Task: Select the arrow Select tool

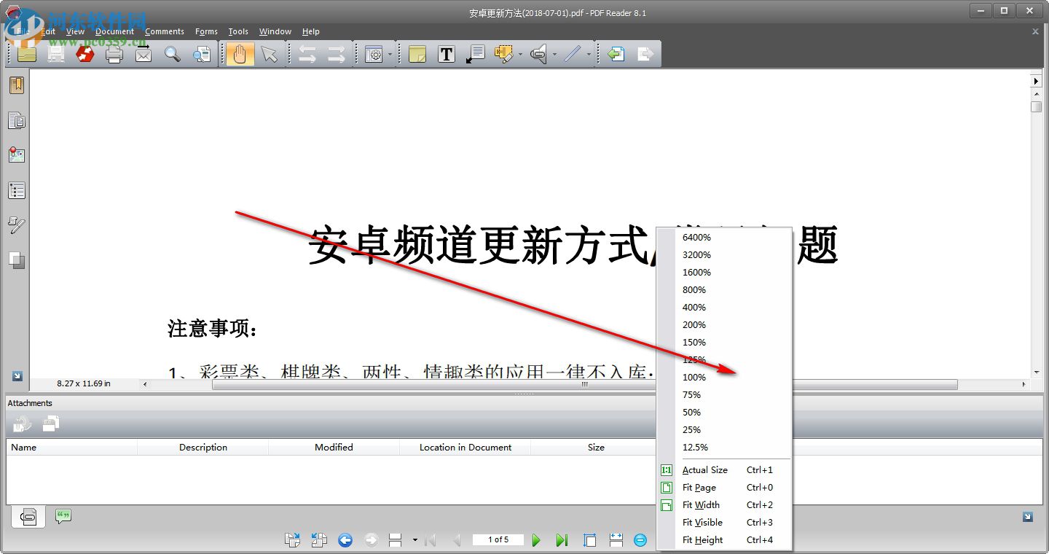Action: [270, 54]
